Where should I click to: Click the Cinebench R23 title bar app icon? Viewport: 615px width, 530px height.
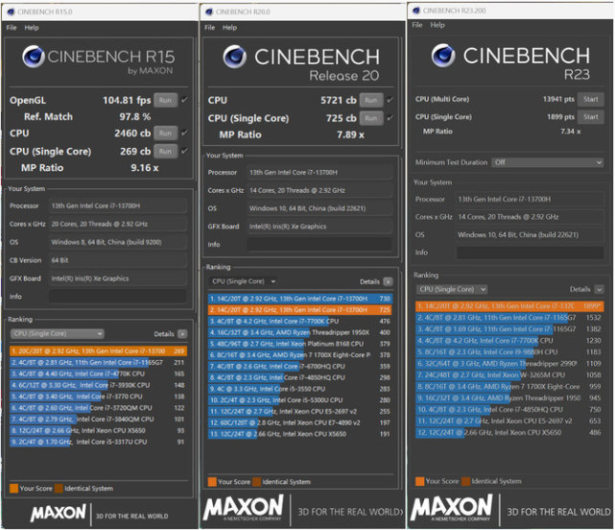point(416,11)
